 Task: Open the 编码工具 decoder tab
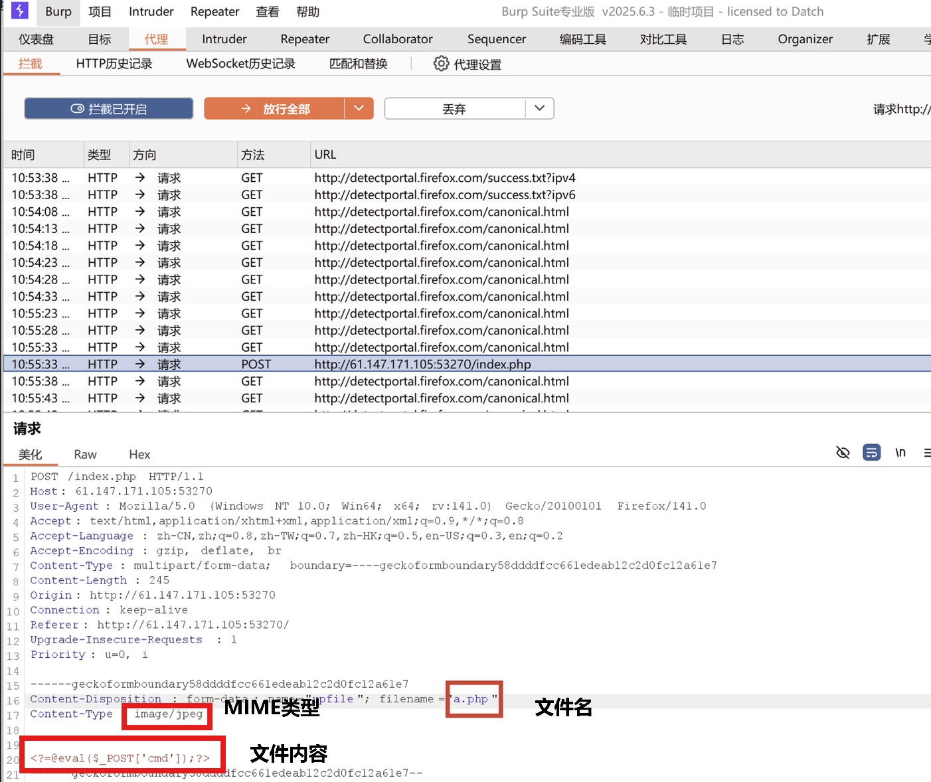(x=583, y=39)
